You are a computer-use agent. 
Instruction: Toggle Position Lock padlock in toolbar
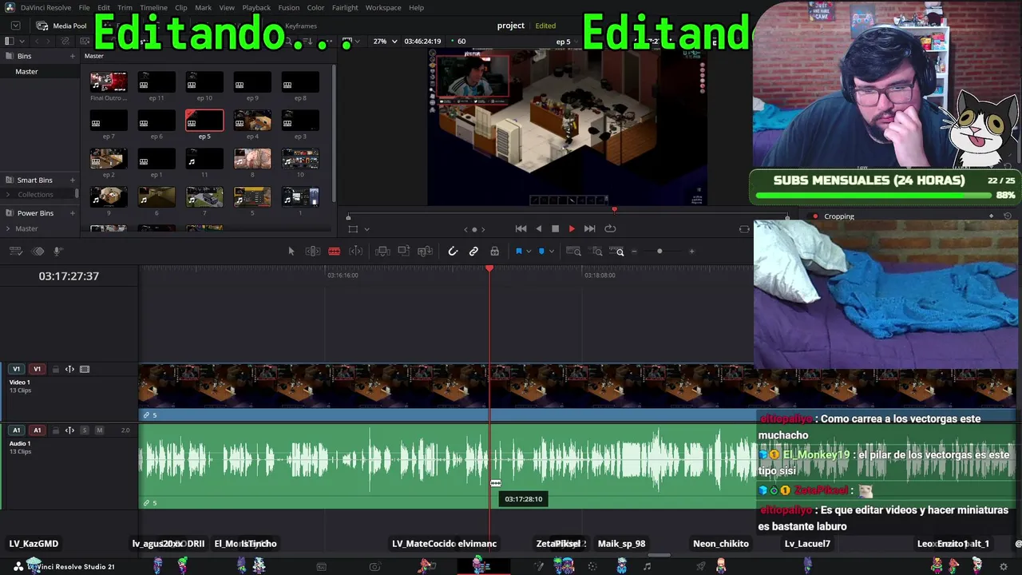(x=495, y=252)
